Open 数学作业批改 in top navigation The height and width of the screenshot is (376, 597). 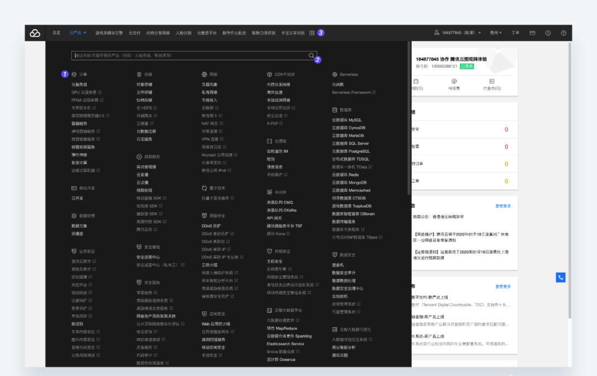click(x=234, y=33)
